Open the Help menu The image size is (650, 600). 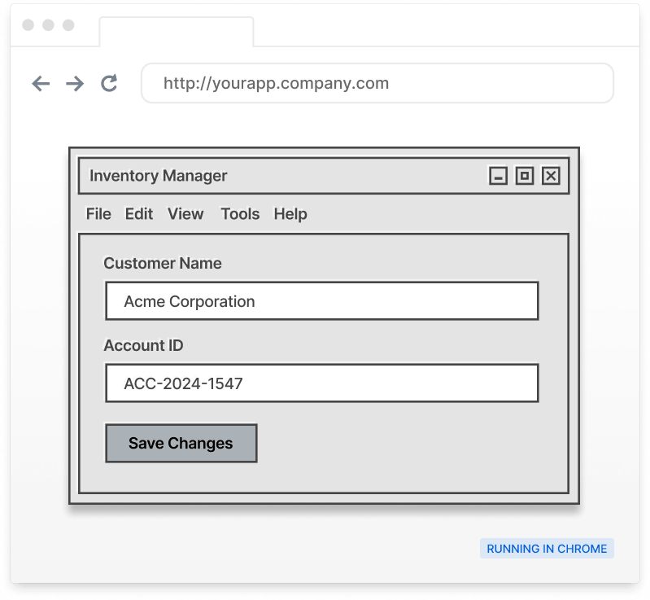coord(290,214)
